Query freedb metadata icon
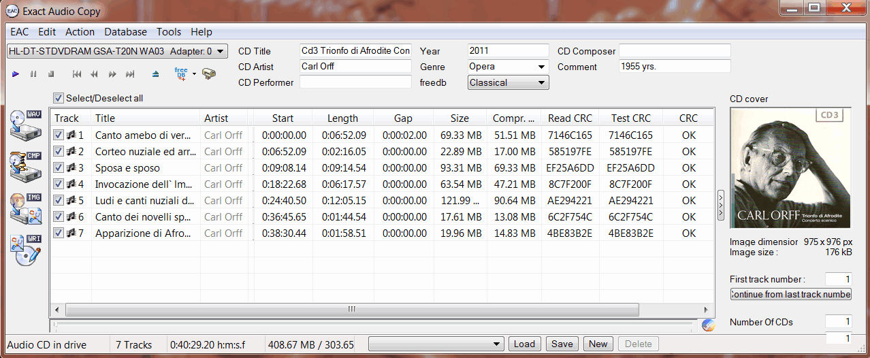This screenshot has height=358, width=870. [x=181, y=74]
